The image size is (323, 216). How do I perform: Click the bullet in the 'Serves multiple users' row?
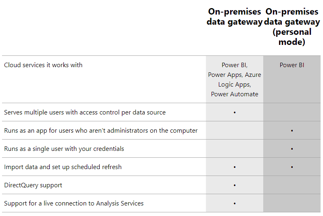pos(235,112)
